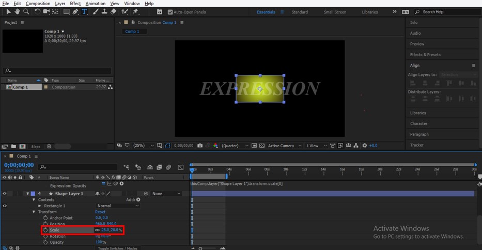Click the Shape Layer 1 label color swatch

[x=33, y=194]
